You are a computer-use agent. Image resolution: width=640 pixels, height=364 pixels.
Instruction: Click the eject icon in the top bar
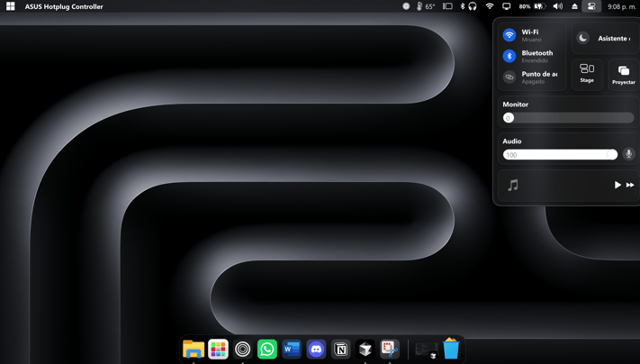tap(574, 6)
